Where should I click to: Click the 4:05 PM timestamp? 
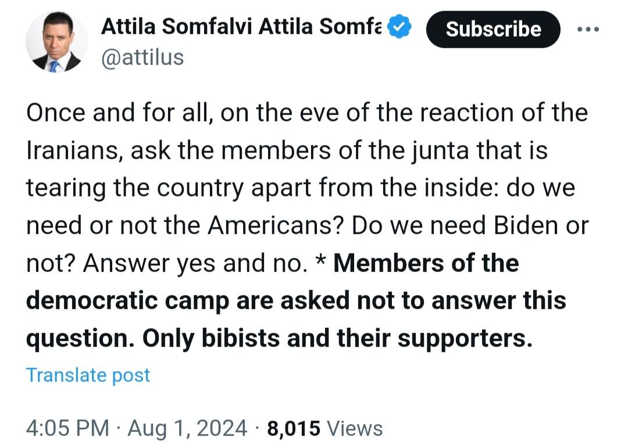67,428
